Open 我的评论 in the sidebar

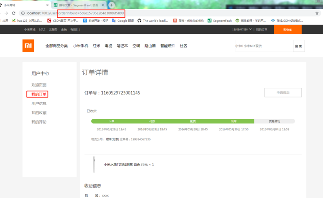pos(39,122)
